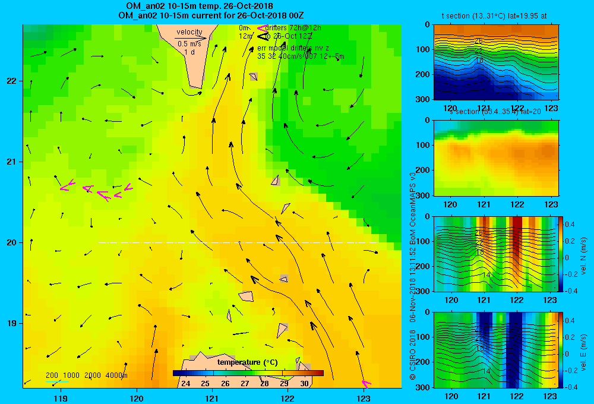Click the leftmost magenta drifter marker near 119
Screen dimensions: 594x404
click(x=68, y=185)
